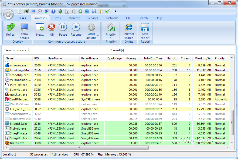Switch to the Search tab

(x=143, y=18)
